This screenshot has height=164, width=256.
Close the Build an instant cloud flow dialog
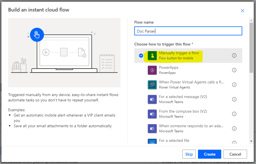click(243, 11)
